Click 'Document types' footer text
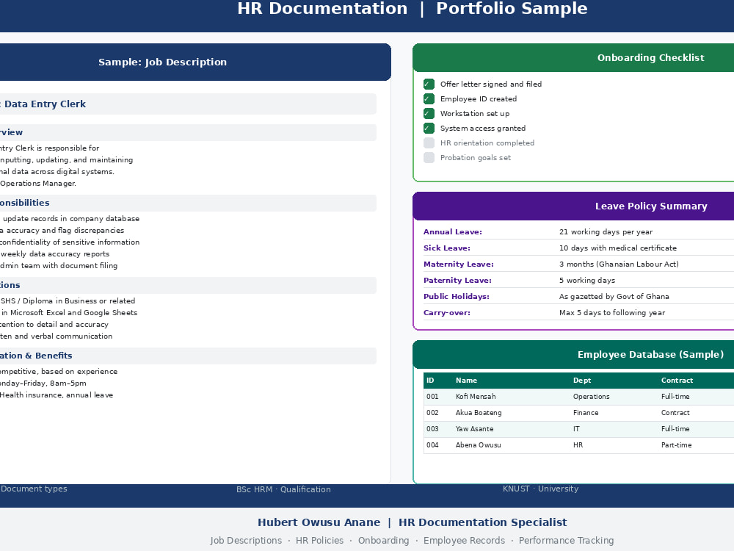 34,489
